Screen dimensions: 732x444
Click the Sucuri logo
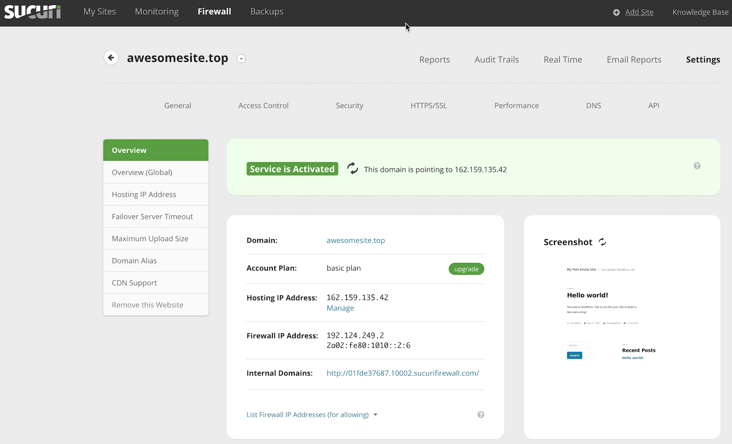pos(32,12)
